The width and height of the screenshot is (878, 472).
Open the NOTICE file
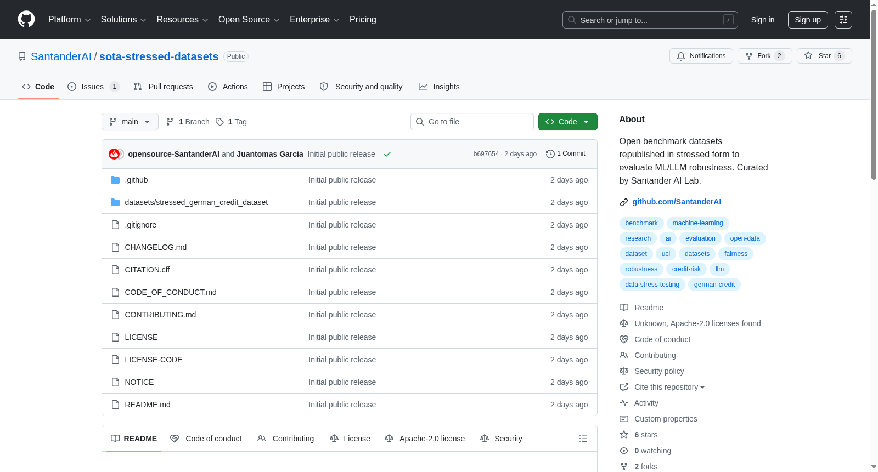pyautogui.click(x=139, y=382)
